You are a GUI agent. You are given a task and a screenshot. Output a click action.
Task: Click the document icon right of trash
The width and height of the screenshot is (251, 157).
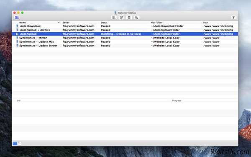pyautogui.click(x=136, y=18)
